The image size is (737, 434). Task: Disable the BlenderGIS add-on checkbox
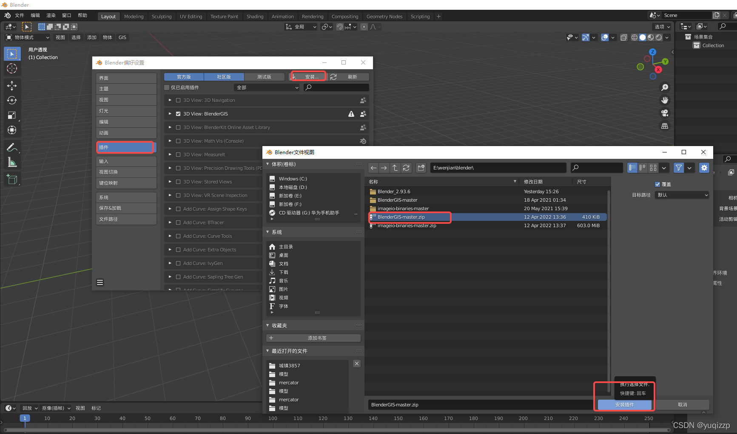pos(178,114)
